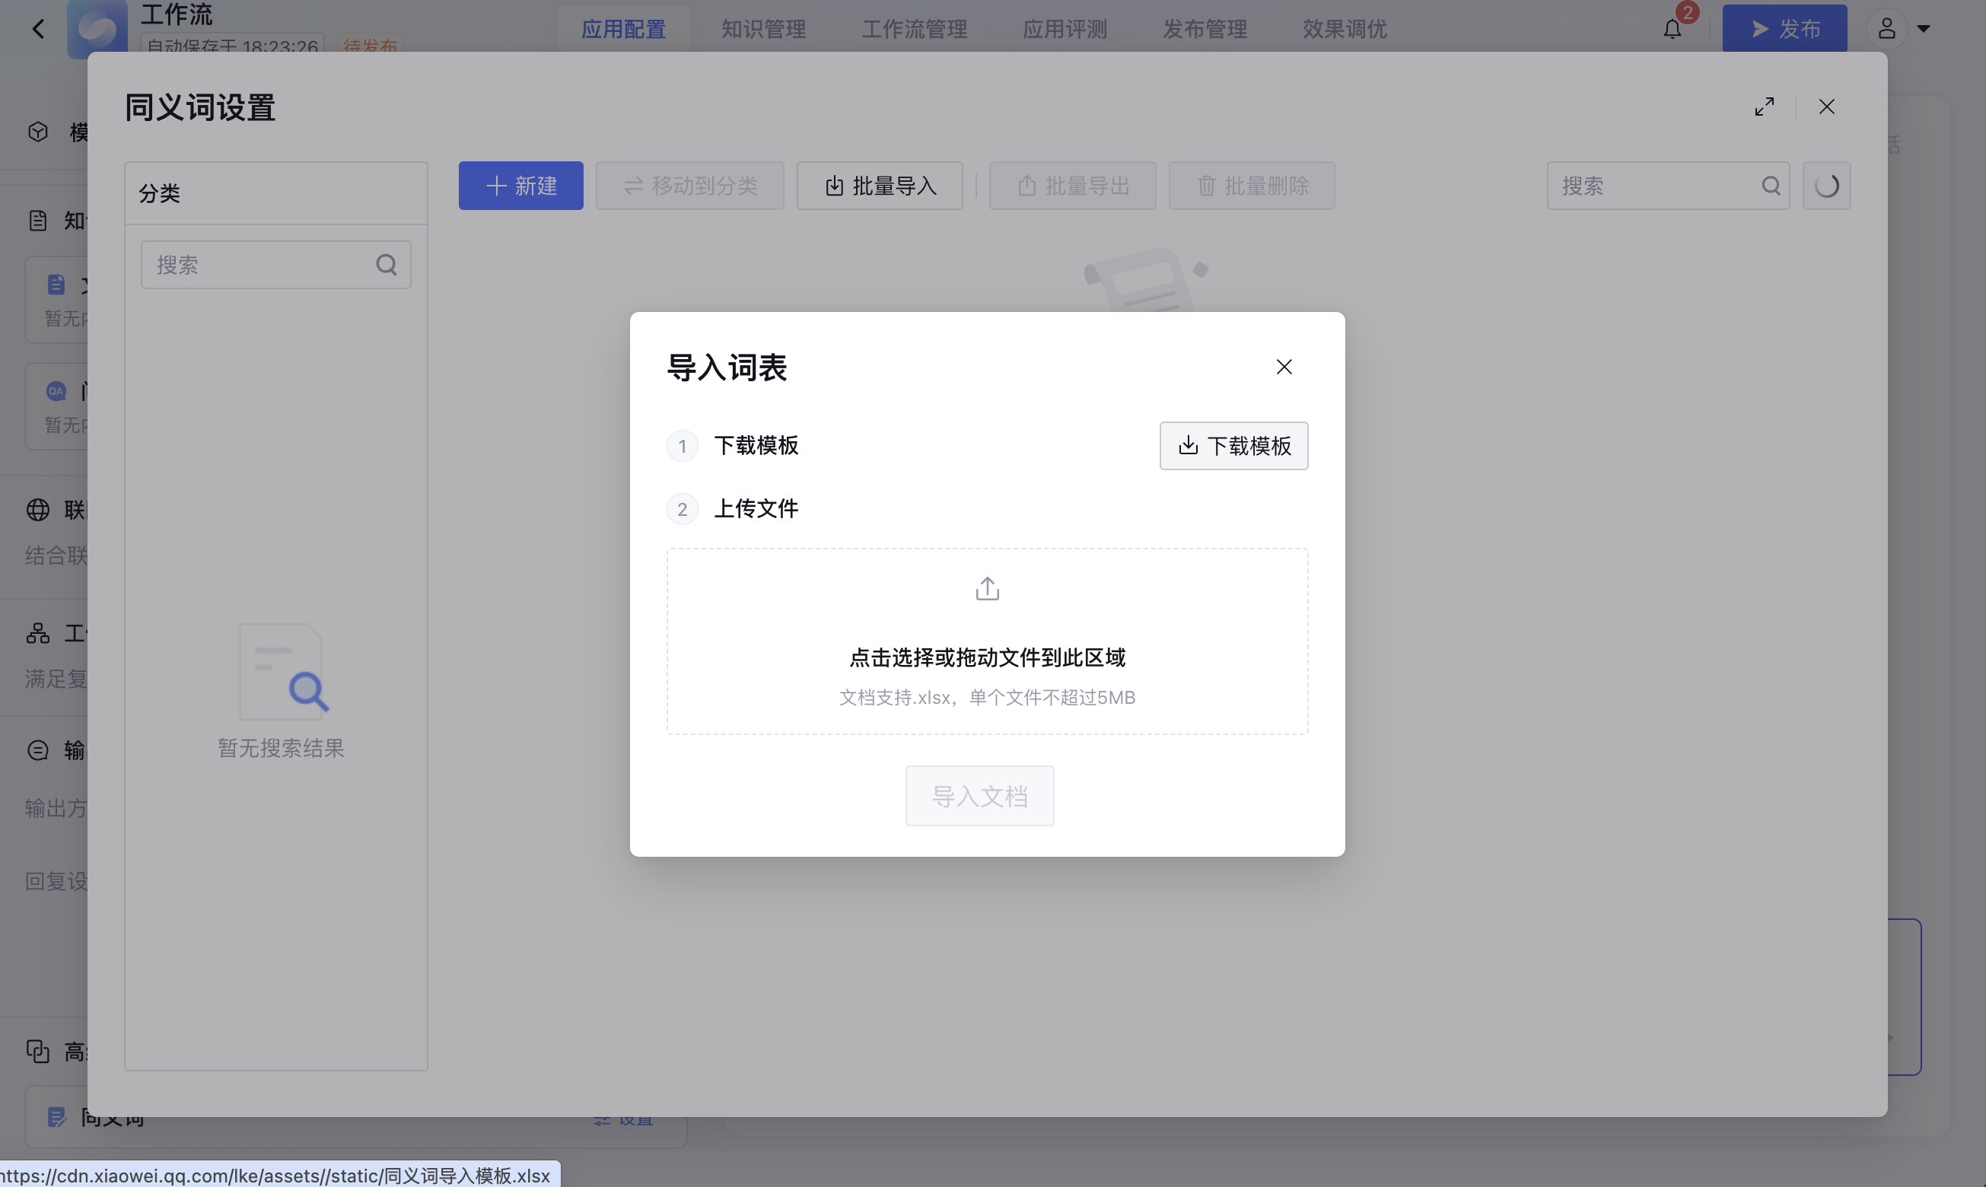Open the notification bell

[1672, 30]
